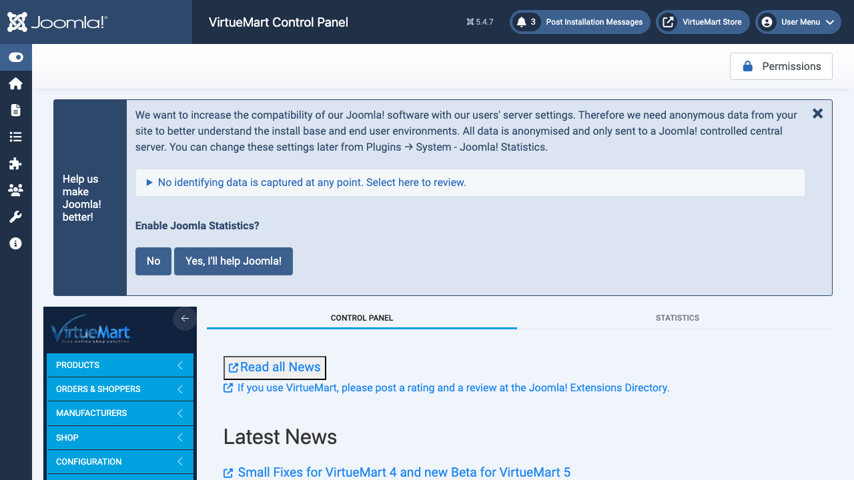Open Post Installation Messages
Screen dimensions: 854x480
[x=580, y=22]
